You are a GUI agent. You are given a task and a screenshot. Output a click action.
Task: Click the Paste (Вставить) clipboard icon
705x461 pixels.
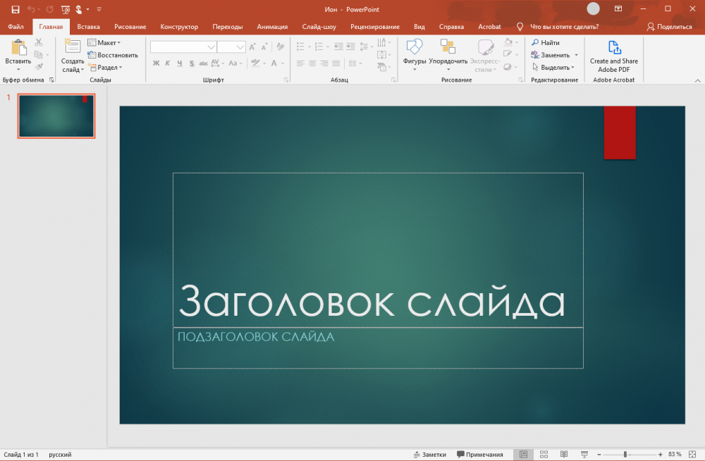click(x=18, y=49)
